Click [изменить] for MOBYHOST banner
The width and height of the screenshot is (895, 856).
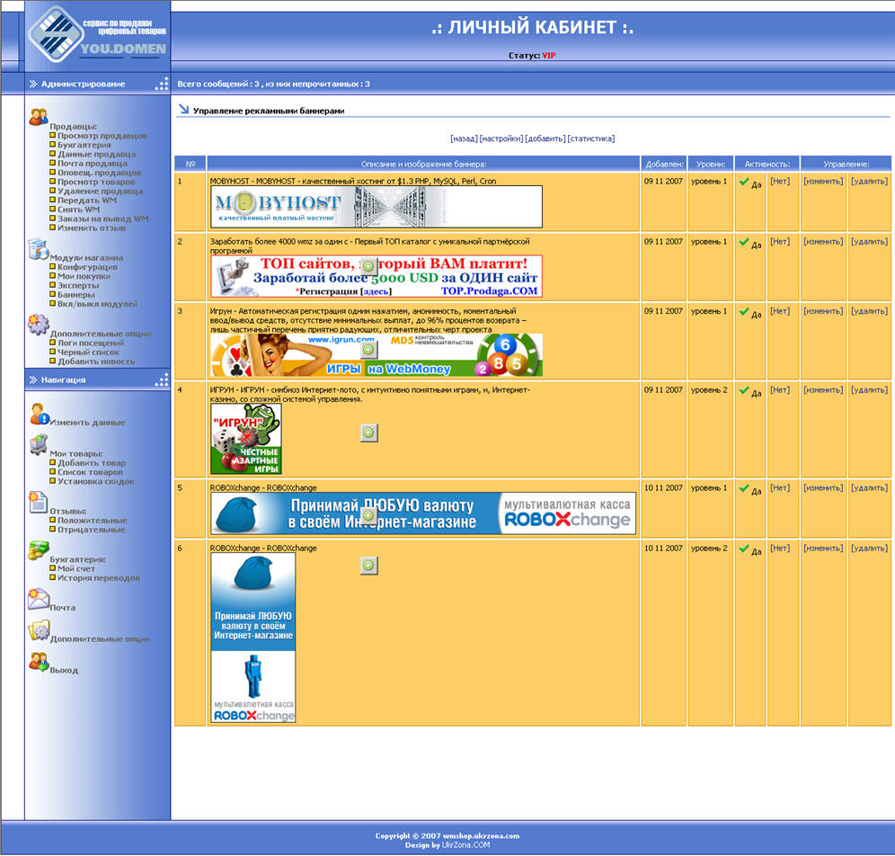click(823, 181)
